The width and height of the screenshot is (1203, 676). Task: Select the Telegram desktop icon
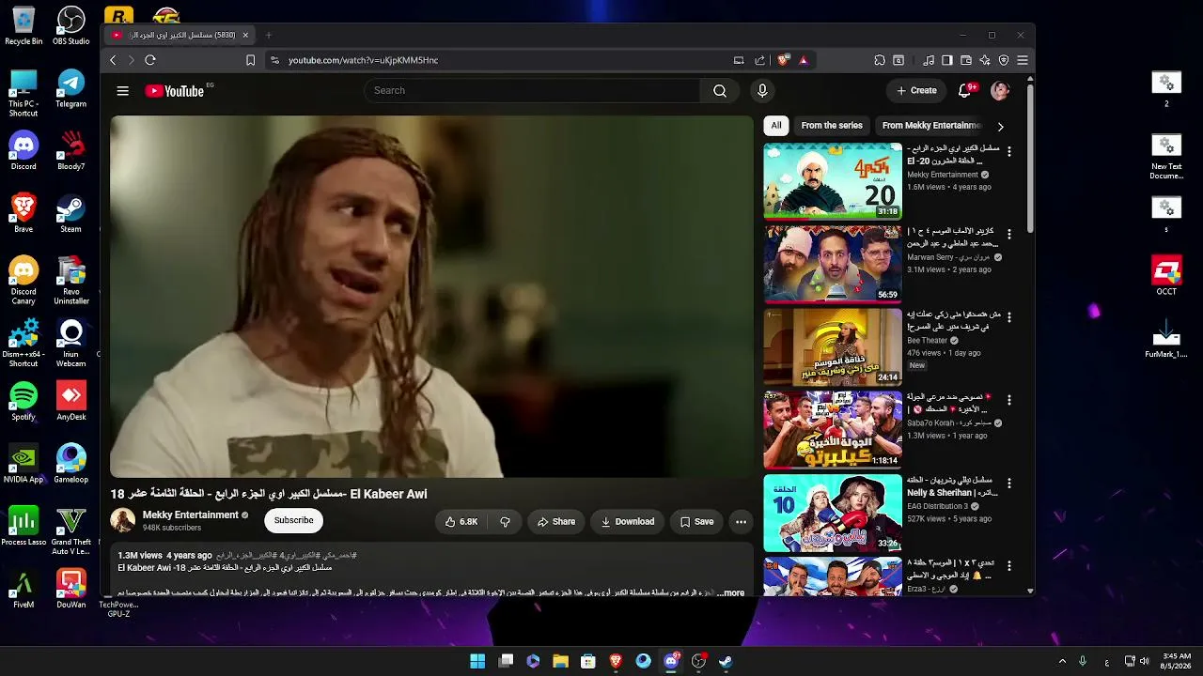click(71, 88)
